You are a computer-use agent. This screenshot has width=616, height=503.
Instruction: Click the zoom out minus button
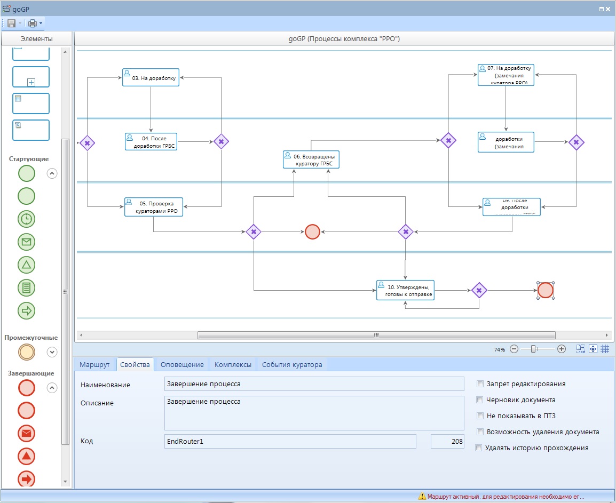(514, 349)
